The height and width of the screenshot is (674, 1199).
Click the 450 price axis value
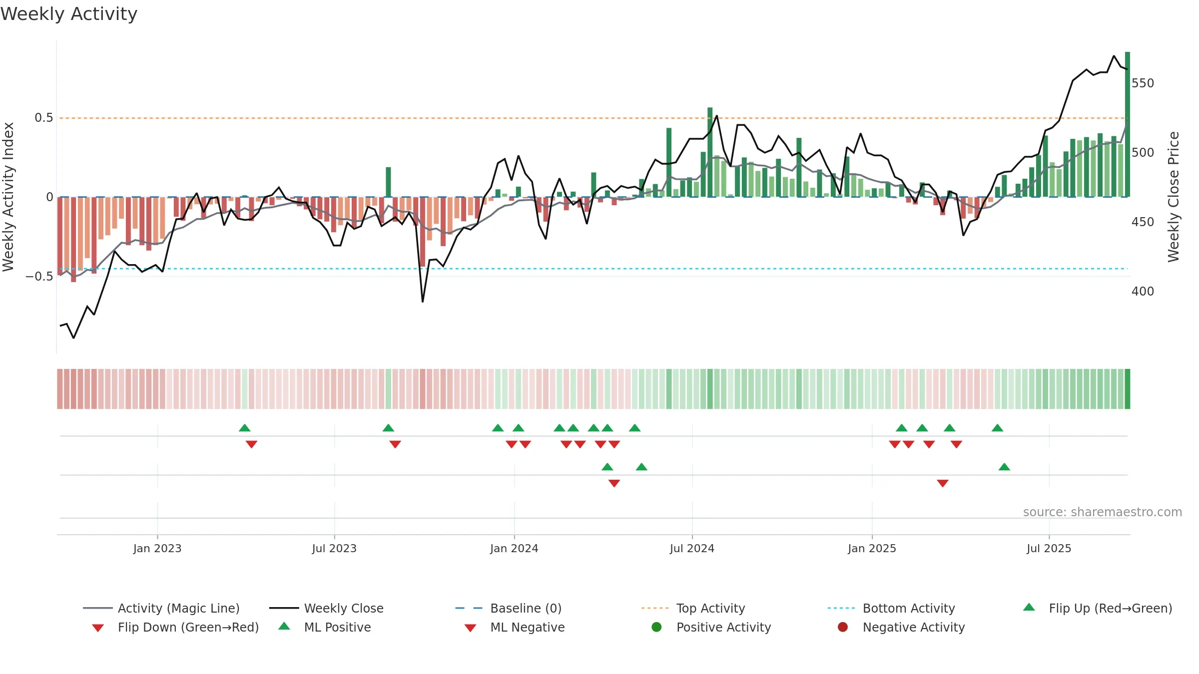coord(1143,222)
